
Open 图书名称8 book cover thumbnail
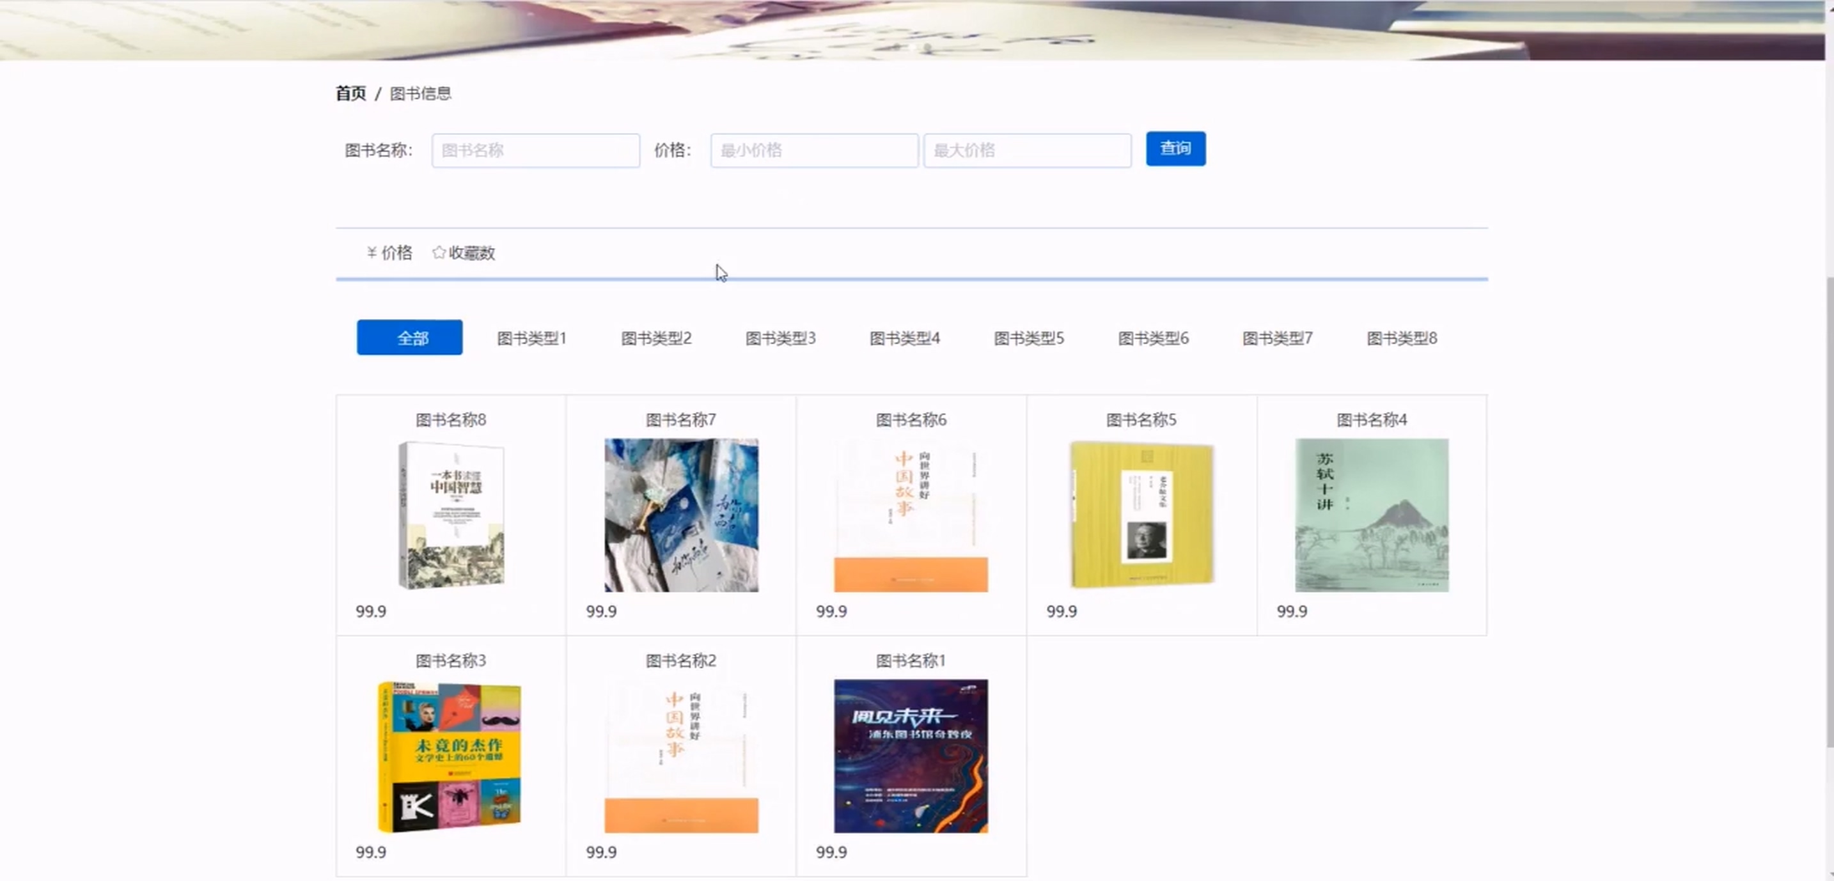point(451,515)
